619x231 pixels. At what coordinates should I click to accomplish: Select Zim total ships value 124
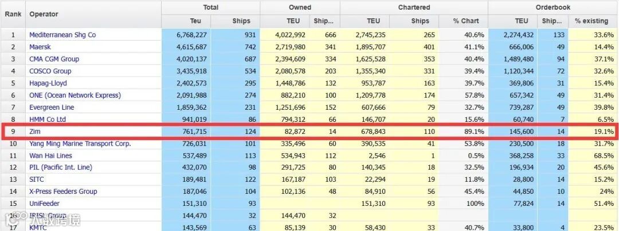coord(250,132)
